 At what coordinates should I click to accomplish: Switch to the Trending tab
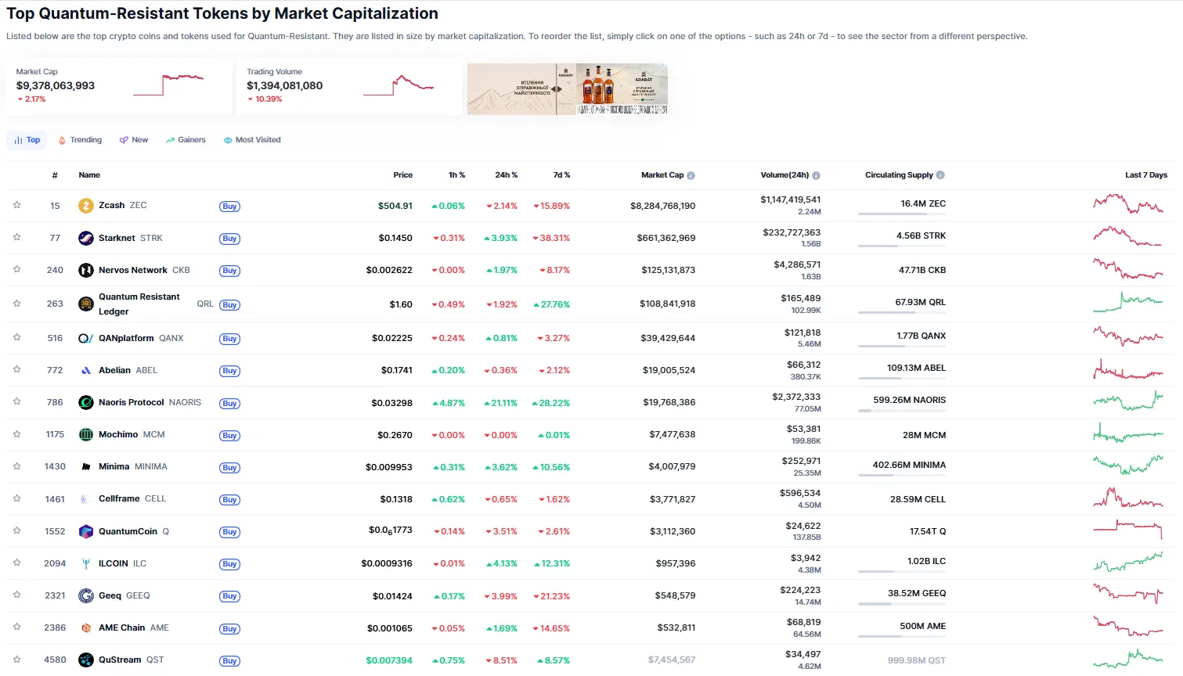tap(81, 140)
